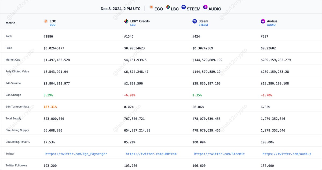Click LBC fully diluted value $6,874,248.47

point(136,72)
